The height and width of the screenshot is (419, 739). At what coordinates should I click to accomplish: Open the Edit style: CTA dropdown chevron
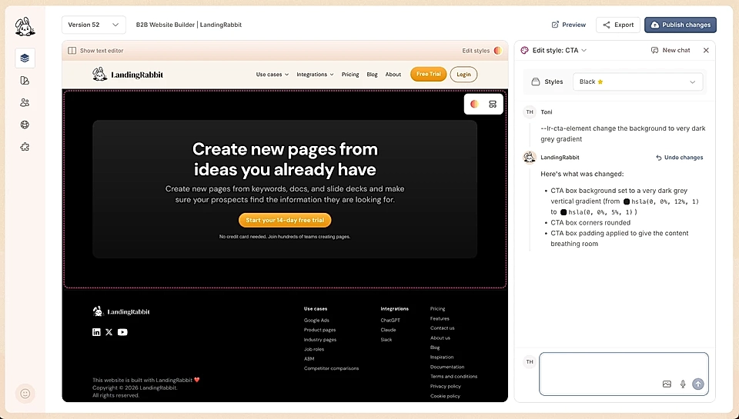tap(584, 51)
